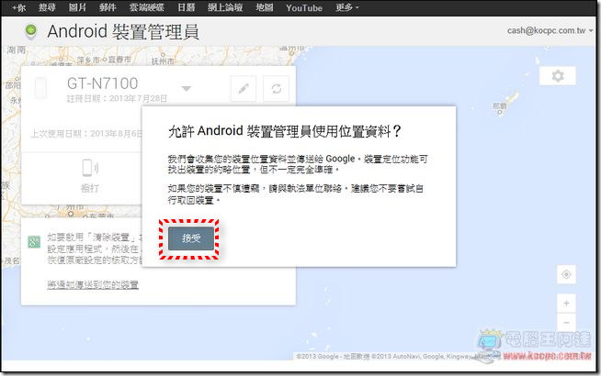Open the 更多 dropdown in top bar
The width and height of the screenshot is (601, 376).
pos(346,8)
